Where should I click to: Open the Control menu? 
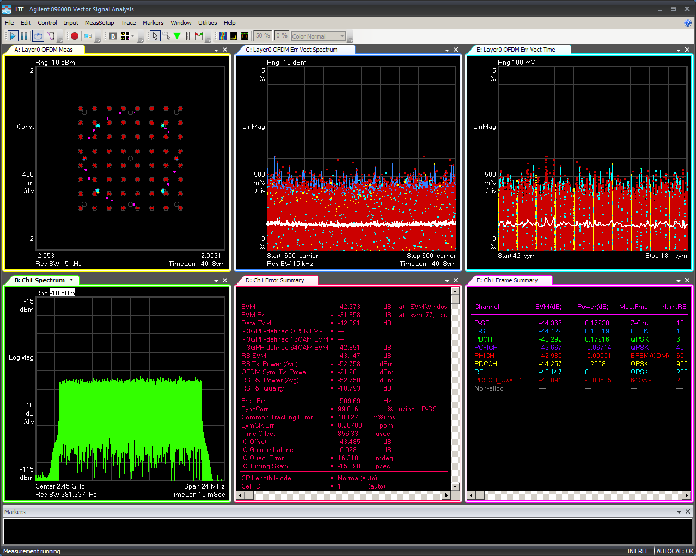(47, 23)
